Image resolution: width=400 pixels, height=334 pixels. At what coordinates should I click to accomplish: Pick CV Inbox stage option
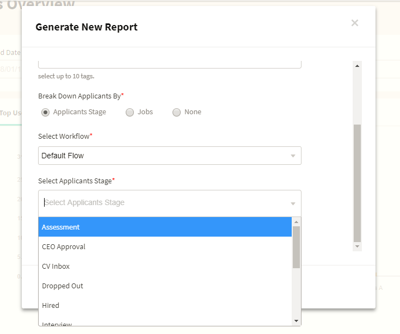[165, 266]
